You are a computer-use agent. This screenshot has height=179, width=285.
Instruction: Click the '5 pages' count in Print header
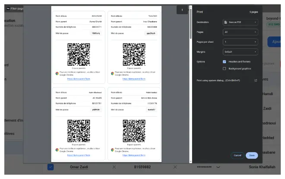click(x=253, y=12)
